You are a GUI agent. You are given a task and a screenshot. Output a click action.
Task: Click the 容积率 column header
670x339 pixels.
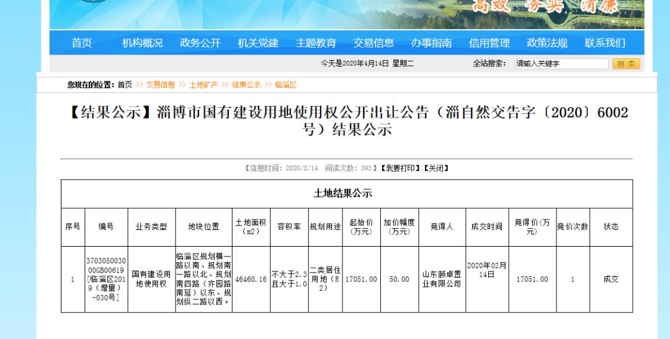pos(289,227)
